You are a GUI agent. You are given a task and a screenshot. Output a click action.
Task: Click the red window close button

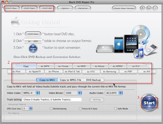pyautogui.click(x=3, y=2)
